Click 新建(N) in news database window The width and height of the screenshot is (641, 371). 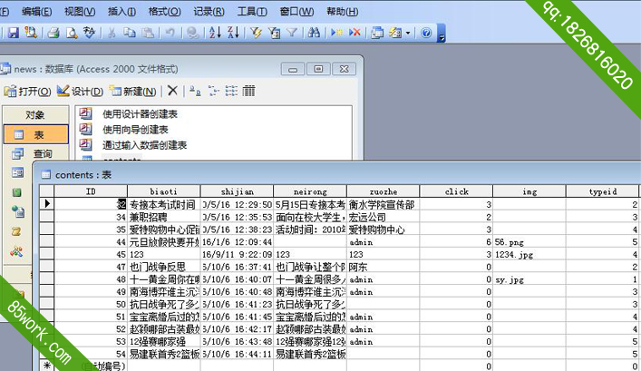coord(133,91)
